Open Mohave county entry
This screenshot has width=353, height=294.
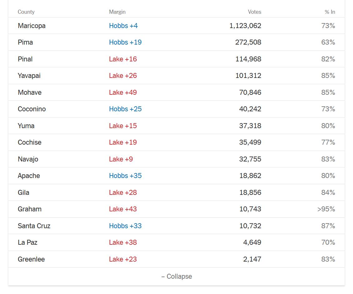point(30,93)
